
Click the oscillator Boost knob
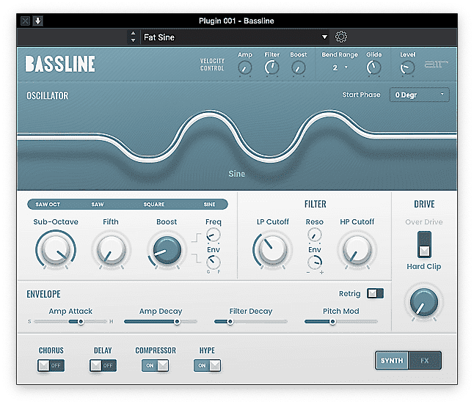(x=167, y=250)
